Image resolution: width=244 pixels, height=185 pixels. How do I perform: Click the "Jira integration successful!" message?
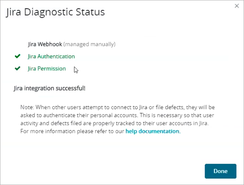point(49,88)
